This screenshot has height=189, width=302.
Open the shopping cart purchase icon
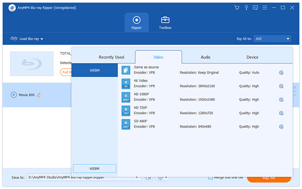coord(237,8)
